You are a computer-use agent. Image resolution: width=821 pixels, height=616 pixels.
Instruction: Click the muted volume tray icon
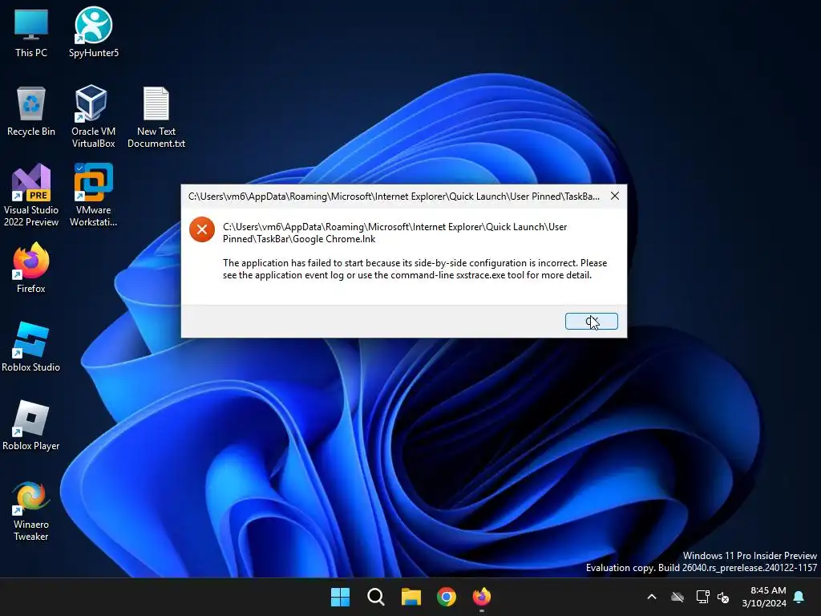[x=723, y=597]
